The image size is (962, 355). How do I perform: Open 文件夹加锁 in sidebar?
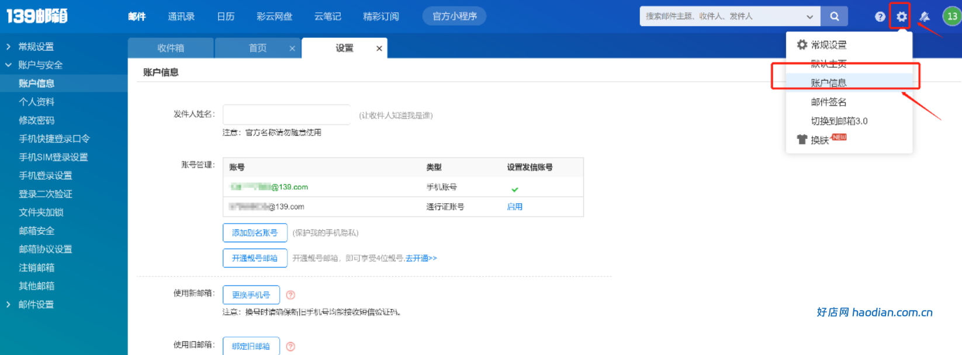point(41,212)
